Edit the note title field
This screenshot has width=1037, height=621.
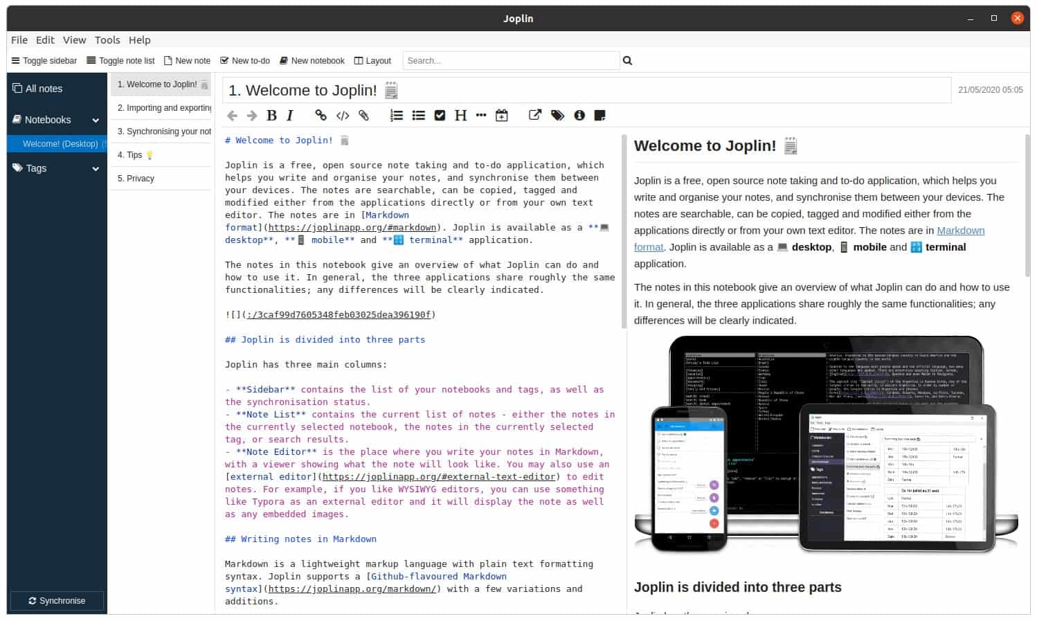coord(586,91)
